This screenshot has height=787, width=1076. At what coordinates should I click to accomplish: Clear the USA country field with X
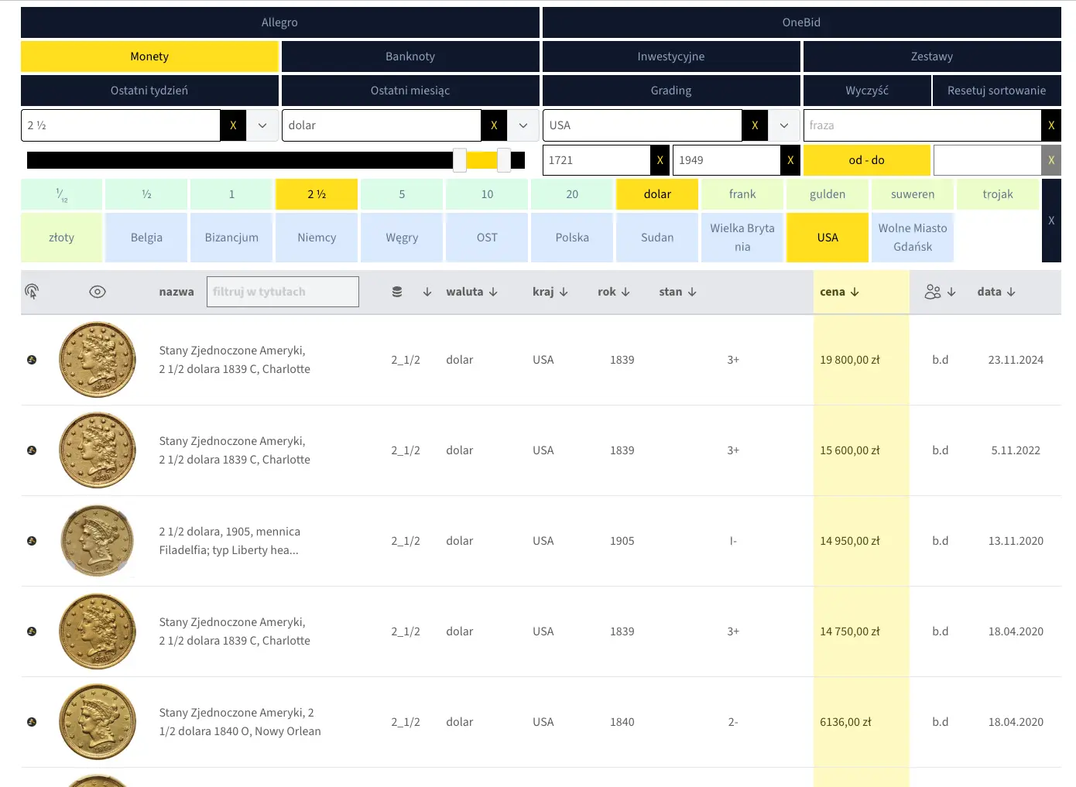coord(755,125)
